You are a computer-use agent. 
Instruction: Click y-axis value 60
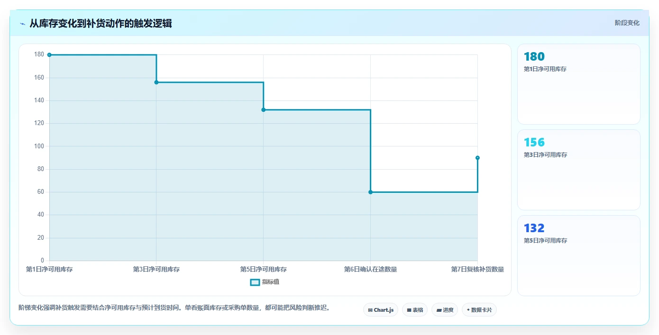(40, 192)
